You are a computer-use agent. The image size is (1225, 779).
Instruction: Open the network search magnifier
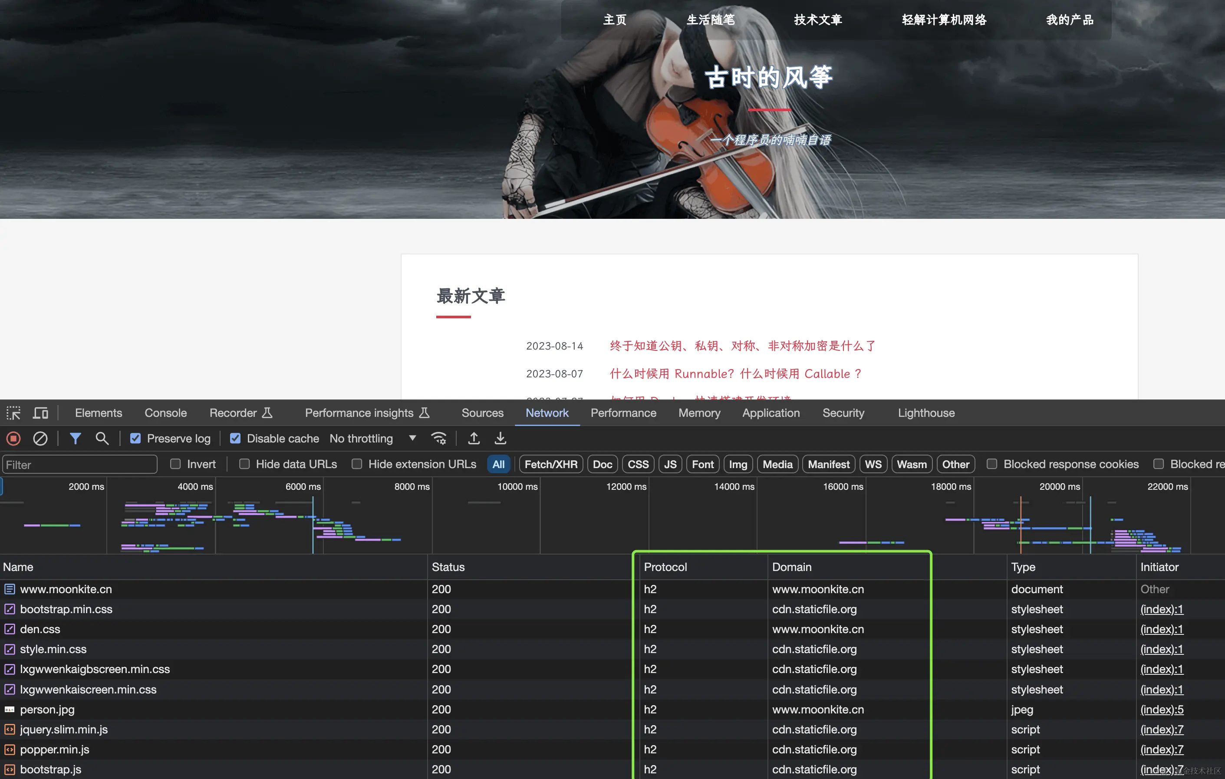point(102,438)
